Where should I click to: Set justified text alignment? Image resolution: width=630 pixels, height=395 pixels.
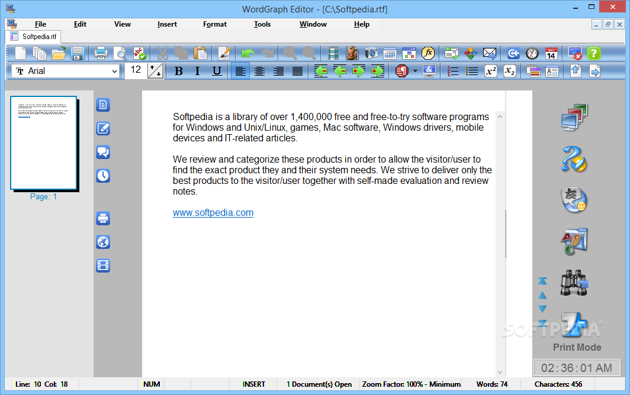click(x=297, y=72)
